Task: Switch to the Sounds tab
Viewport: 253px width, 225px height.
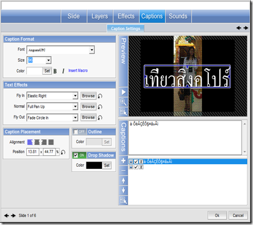Action: (x=178, y=16)
